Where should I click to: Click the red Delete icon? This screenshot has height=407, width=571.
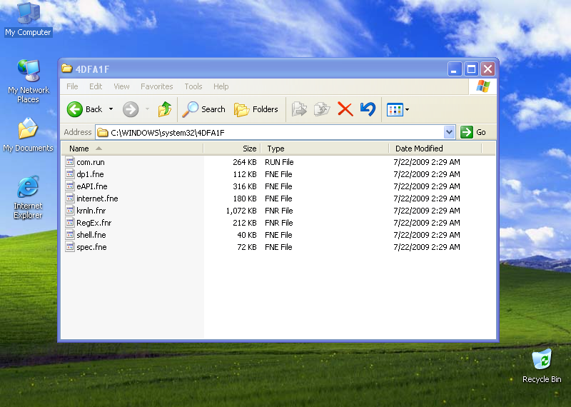[x=345, y=109]
